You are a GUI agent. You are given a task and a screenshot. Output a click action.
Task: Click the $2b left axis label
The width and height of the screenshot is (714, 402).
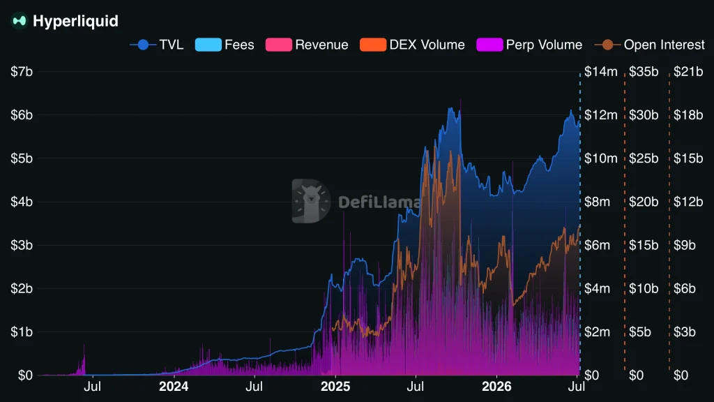point(22,288)
